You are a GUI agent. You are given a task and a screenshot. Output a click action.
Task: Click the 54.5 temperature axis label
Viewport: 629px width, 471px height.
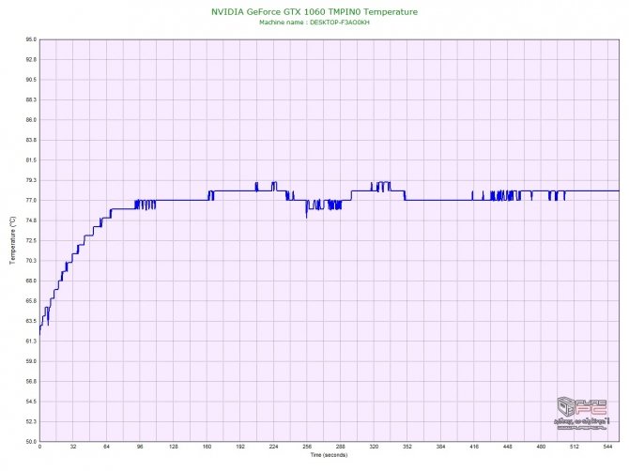31,402
